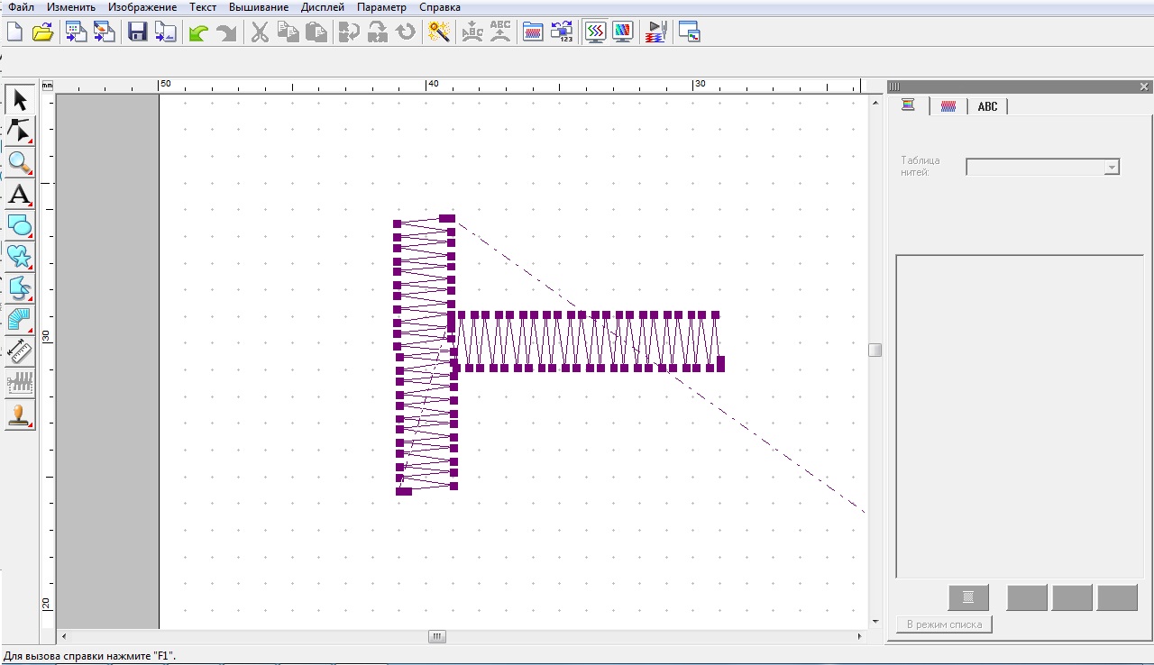Open the Параметр menu
Image resolution: width=1154 pixels, height=665 pixels.
381,7
